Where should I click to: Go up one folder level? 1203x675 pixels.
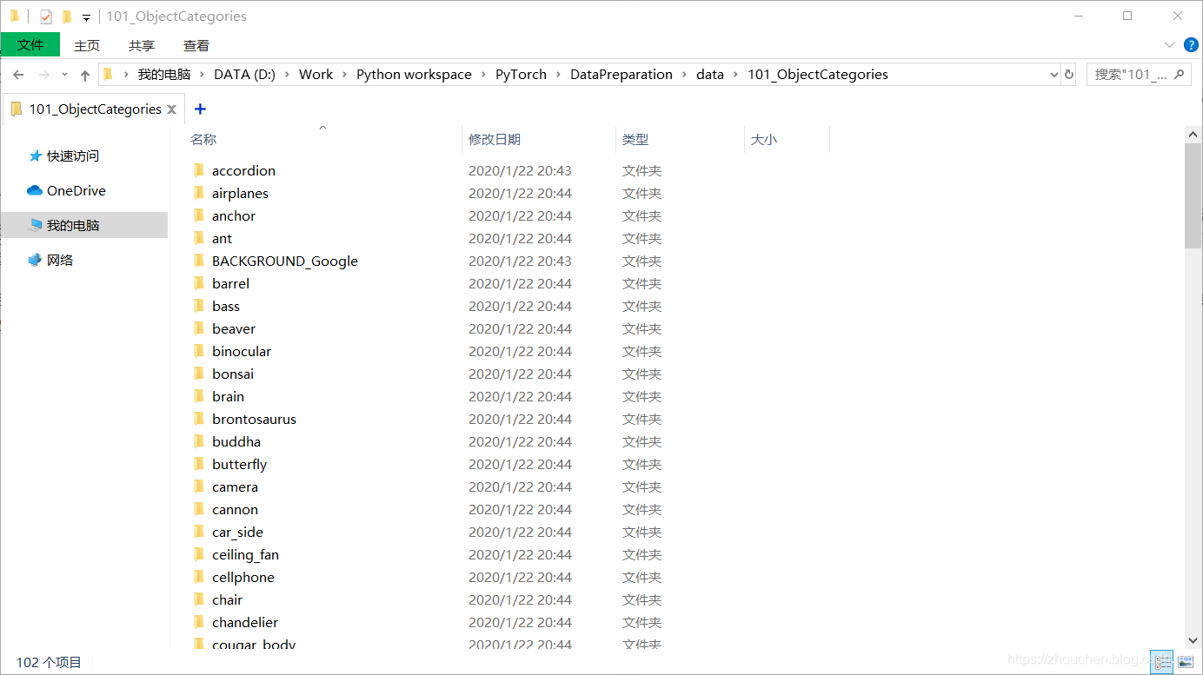pyautogui.click(x=84, y=75)
